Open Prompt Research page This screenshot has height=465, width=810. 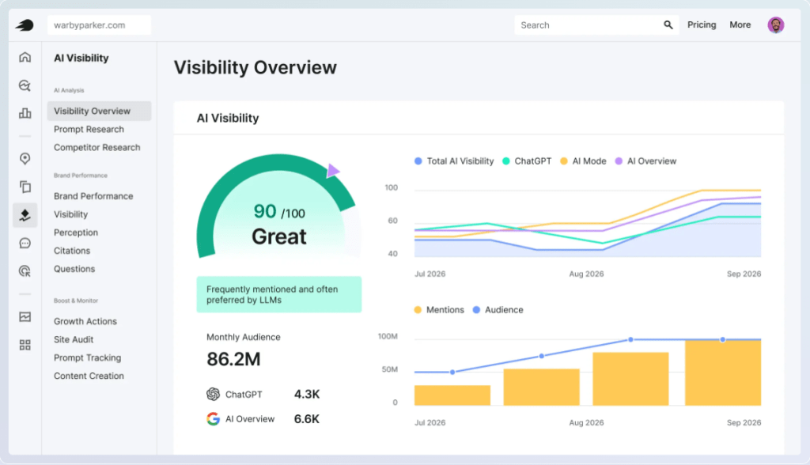coord(89,129)
